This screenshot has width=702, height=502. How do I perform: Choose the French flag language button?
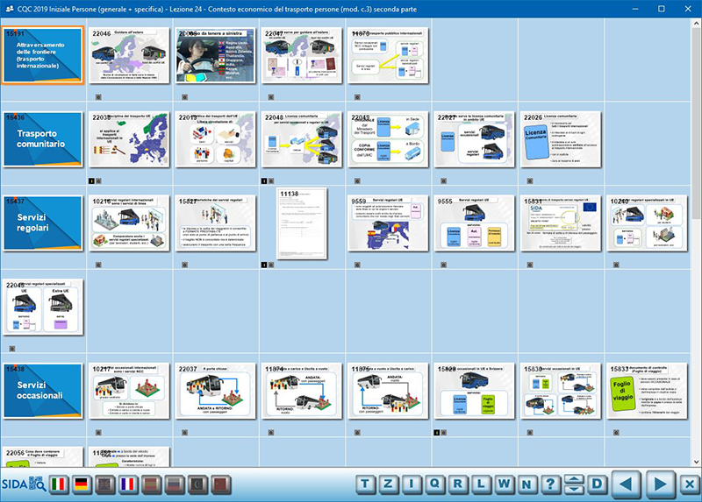coord(128,484)
